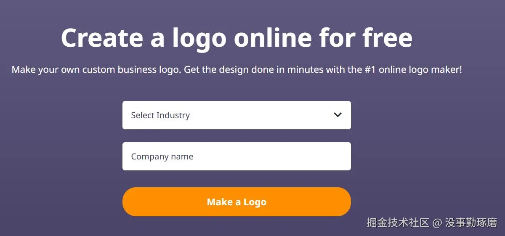Open the Select Industry dropdown
Screen dimensions: 505x236
237,115
